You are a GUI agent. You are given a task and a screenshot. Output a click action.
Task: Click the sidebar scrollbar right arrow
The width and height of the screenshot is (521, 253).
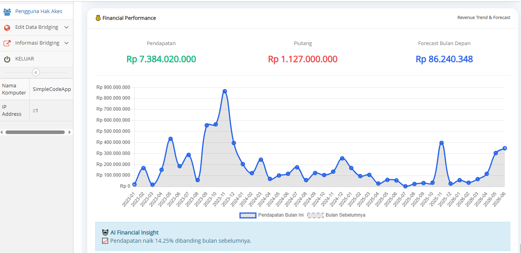tap(70, 132)
